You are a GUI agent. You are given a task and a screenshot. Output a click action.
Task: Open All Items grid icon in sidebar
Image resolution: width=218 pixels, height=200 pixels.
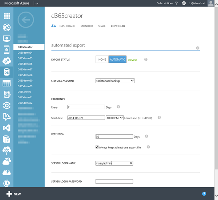7,16
